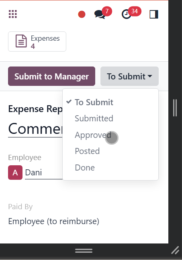Click the bottom horizontal panel drag handle
The image size is (182, 260).
[x=84, y=251]
